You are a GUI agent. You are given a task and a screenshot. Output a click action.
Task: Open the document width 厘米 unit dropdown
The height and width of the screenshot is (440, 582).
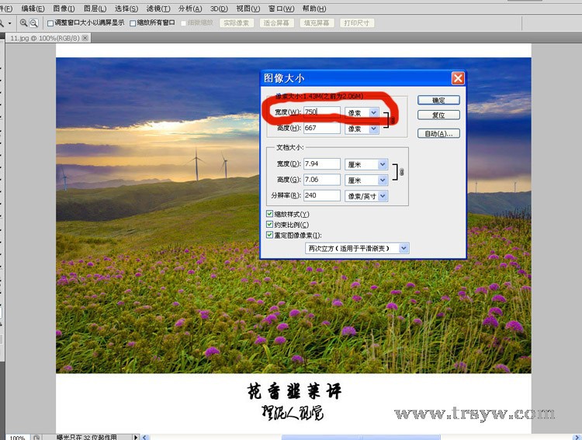(382, 164)
